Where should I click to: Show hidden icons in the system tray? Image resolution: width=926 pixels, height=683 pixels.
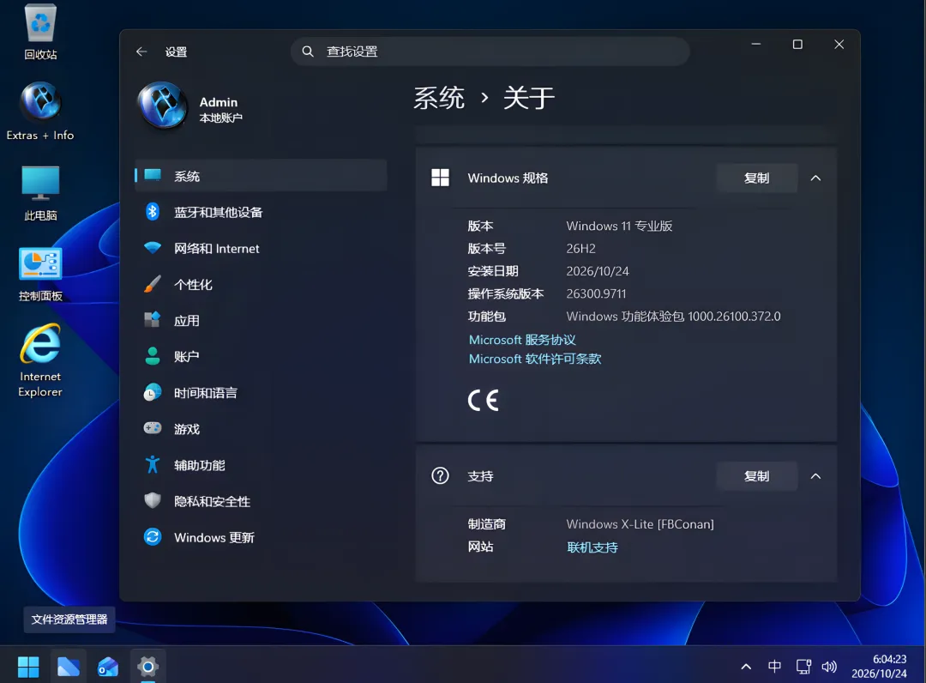tap(746, 667)
